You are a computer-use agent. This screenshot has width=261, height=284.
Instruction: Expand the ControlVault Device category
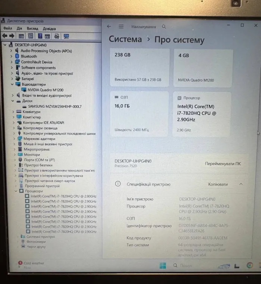(x=12, y=62)
